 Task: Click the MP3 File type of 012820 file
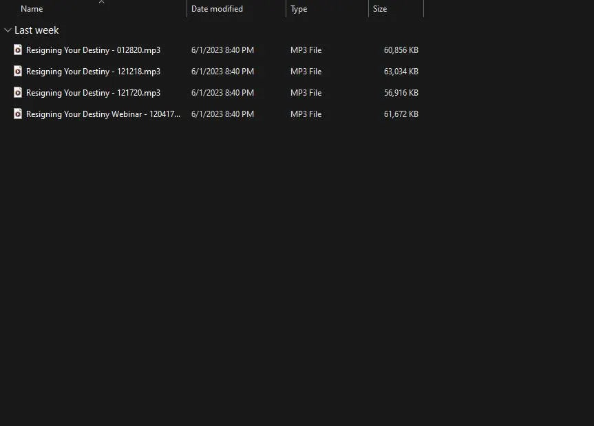[306, 50]
